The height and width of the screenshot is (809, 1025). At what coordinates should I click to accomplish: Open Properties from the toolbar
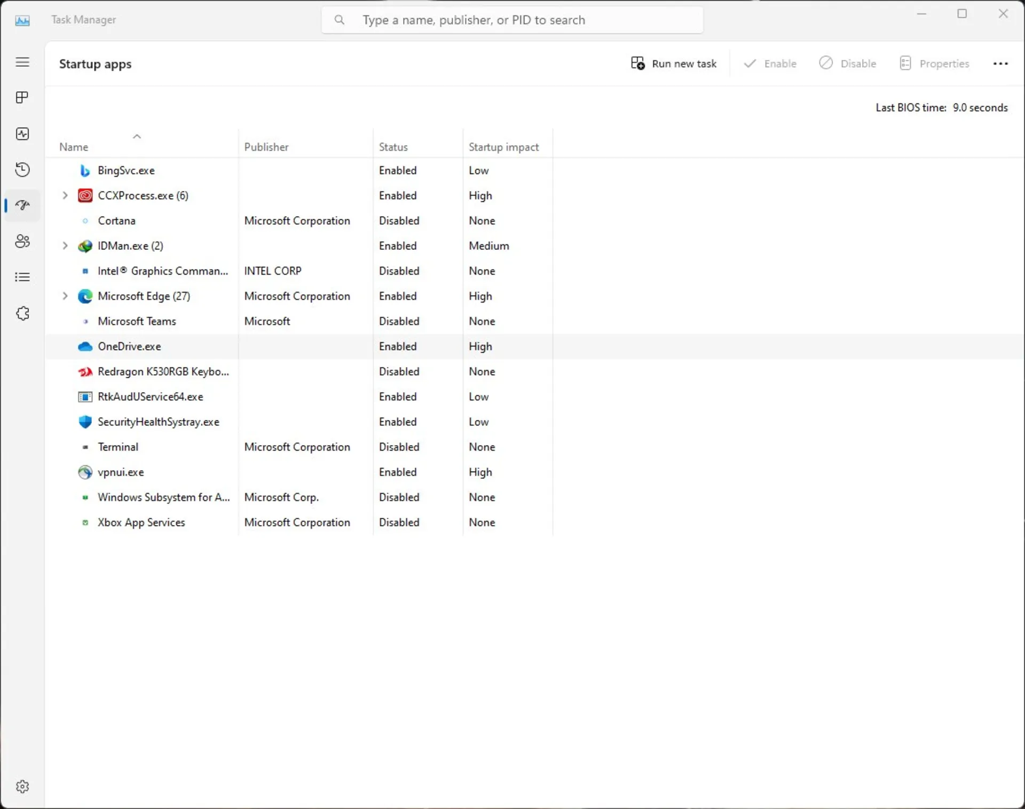[x=934, y=64]
